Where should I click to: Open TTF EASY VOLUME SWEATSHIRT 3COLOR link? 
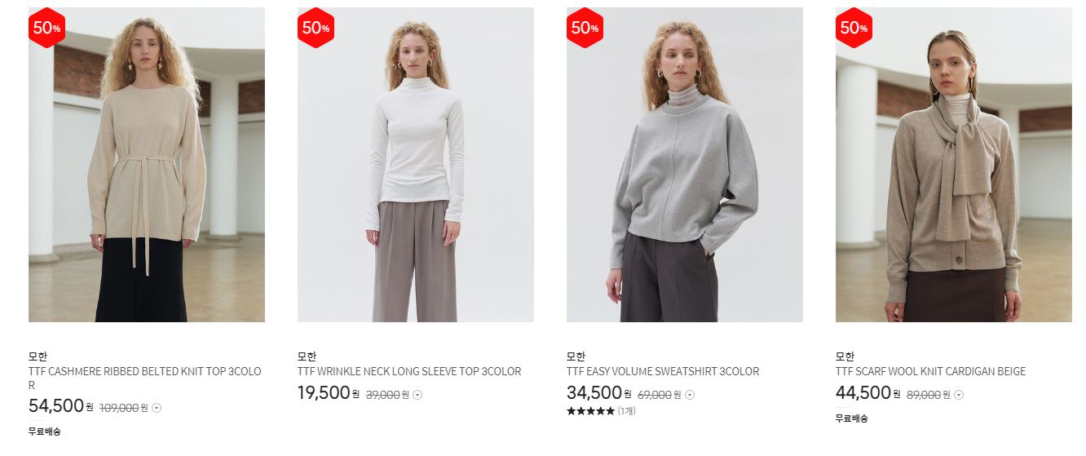663,371
